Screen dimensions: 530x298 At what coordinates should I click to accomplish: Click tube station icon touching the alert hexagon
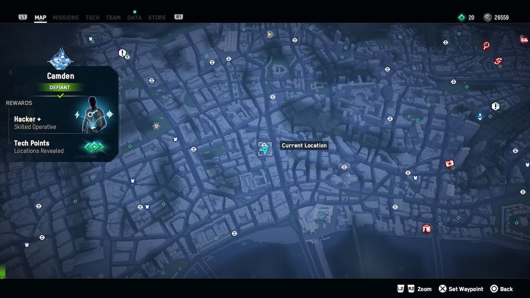click(x=127, y=57)
